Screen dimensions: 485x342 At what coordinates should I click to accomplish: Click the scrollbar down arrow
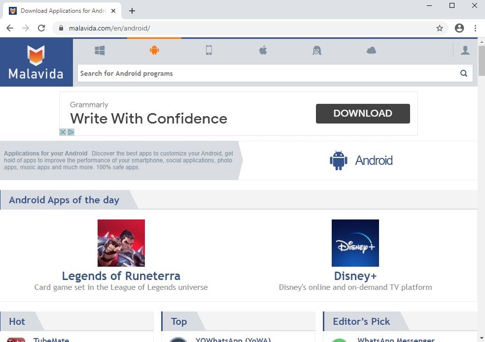[x=482, y=338]
